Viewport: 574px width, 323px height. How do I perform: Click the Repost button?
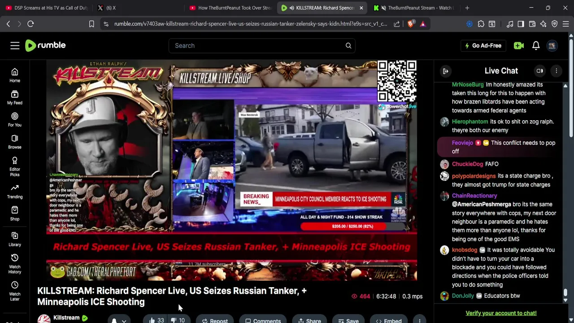pos(215,320)
